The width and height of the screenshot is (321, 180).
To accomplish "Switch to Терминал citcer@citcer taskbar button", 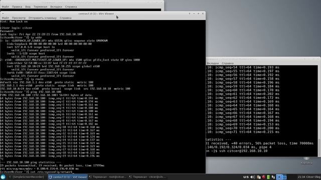I will [148, 177].
